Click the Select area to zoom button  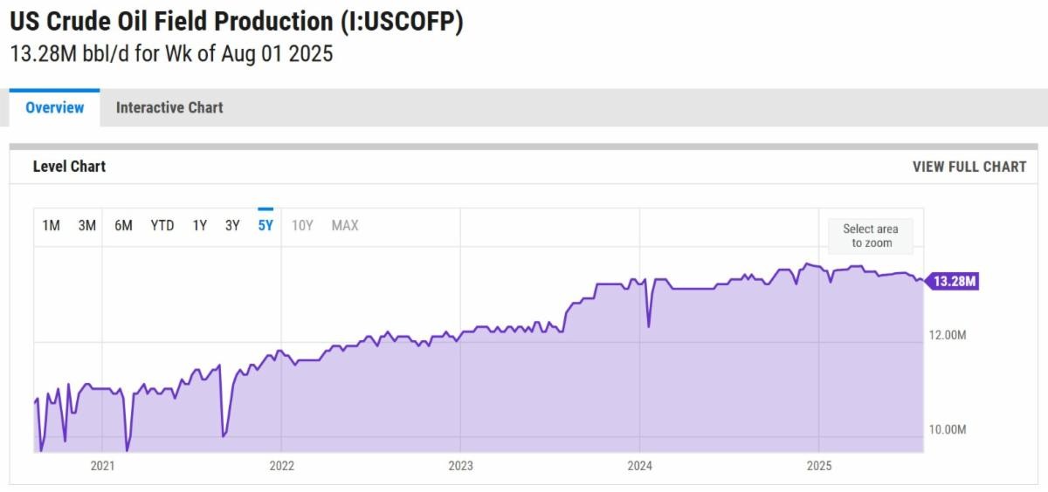click(870, 236)
